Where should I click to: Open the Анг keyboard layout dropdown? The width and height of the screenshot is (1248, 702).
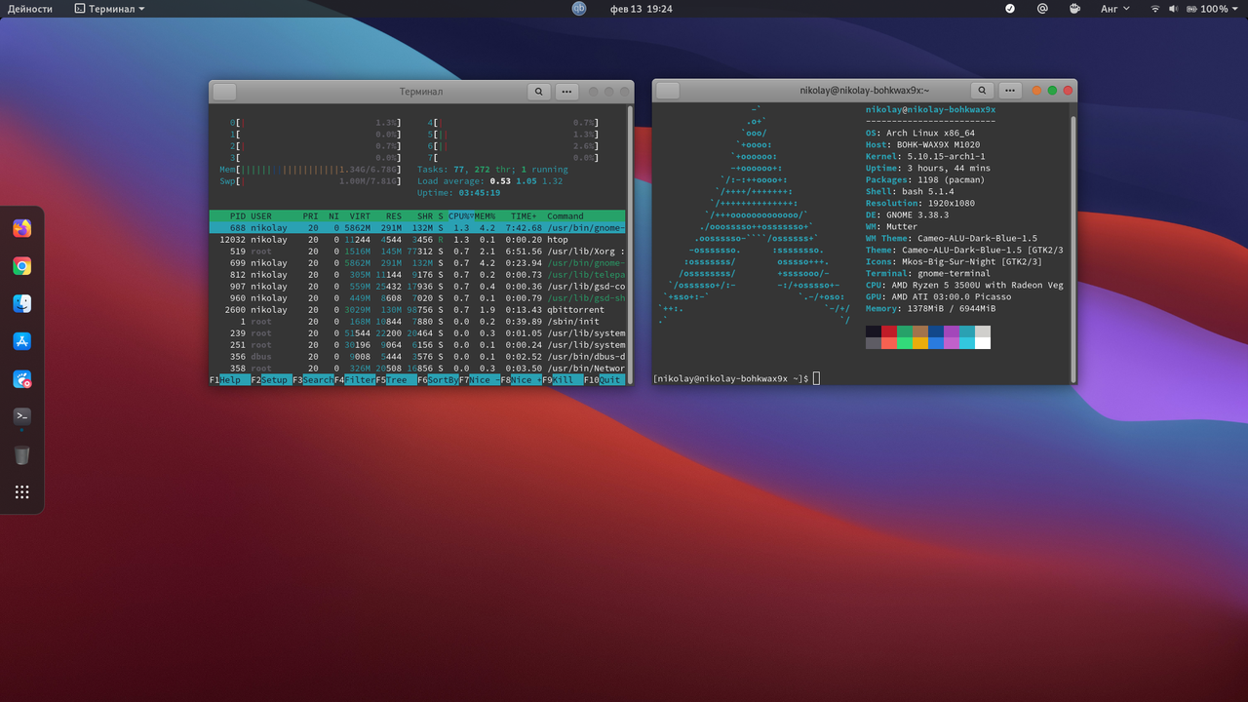click(x=1115, y=9)
